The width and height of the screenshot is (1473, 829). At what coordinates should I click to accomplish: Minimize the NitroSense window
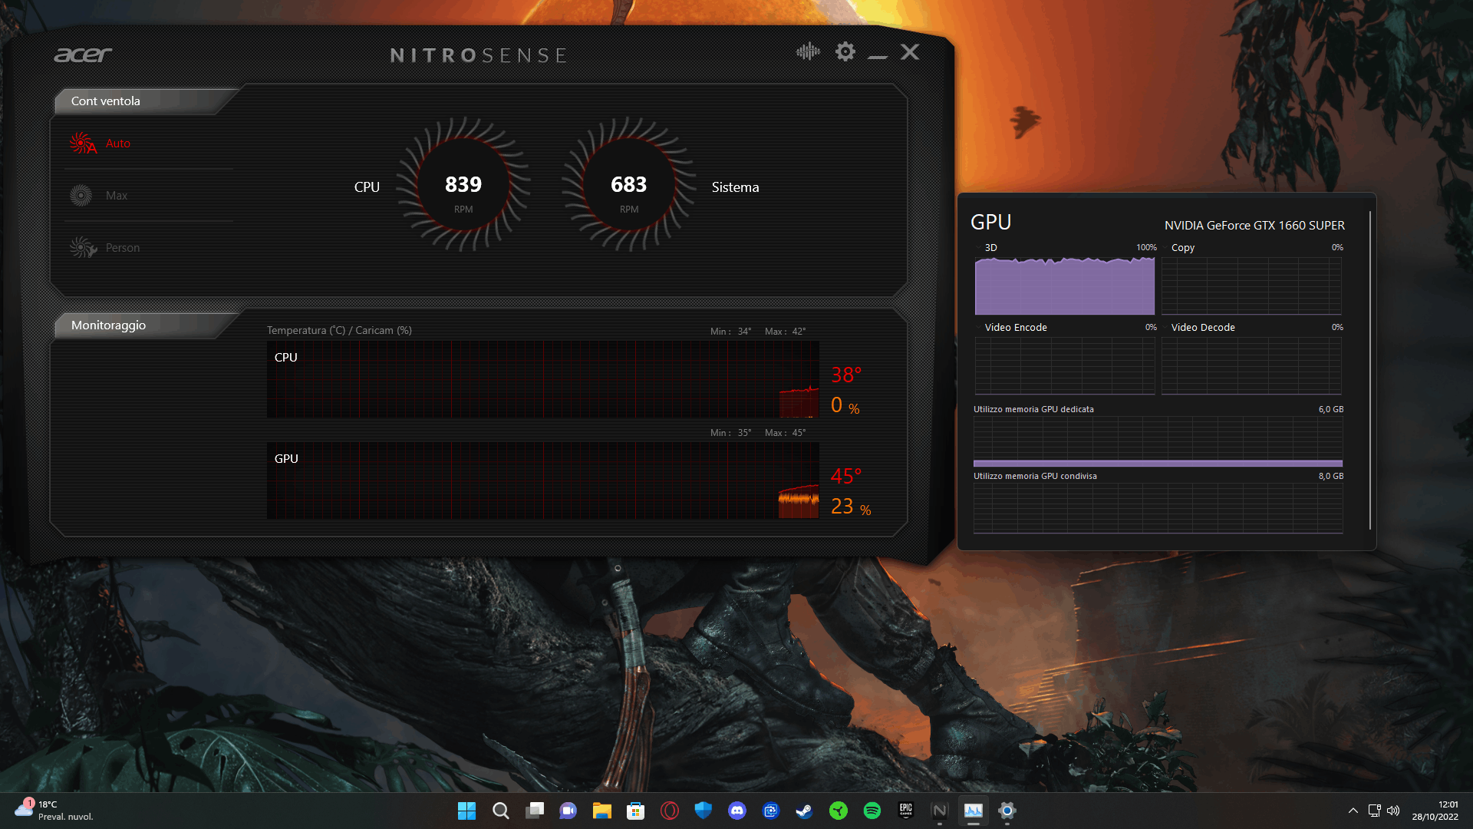click(878, 55)
